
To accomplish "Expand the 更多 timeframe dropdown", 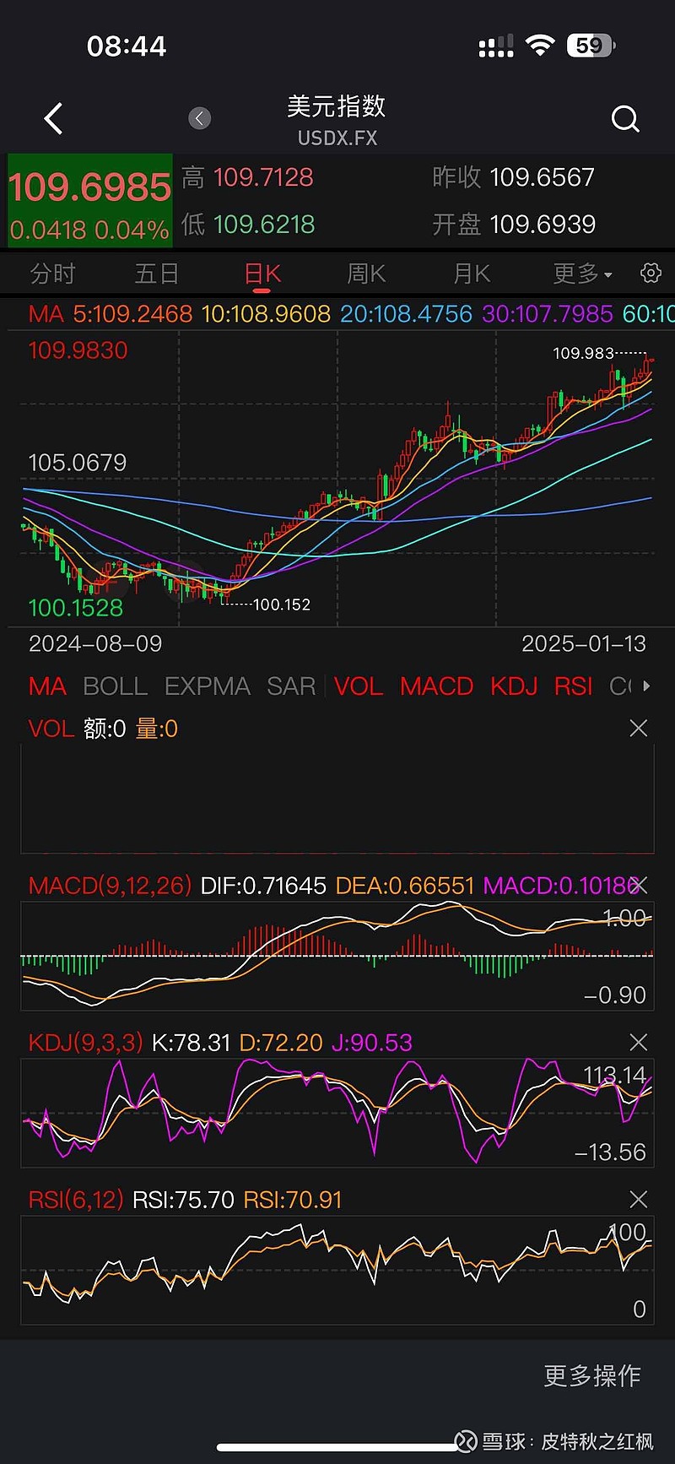I will [x=583, y=274].
